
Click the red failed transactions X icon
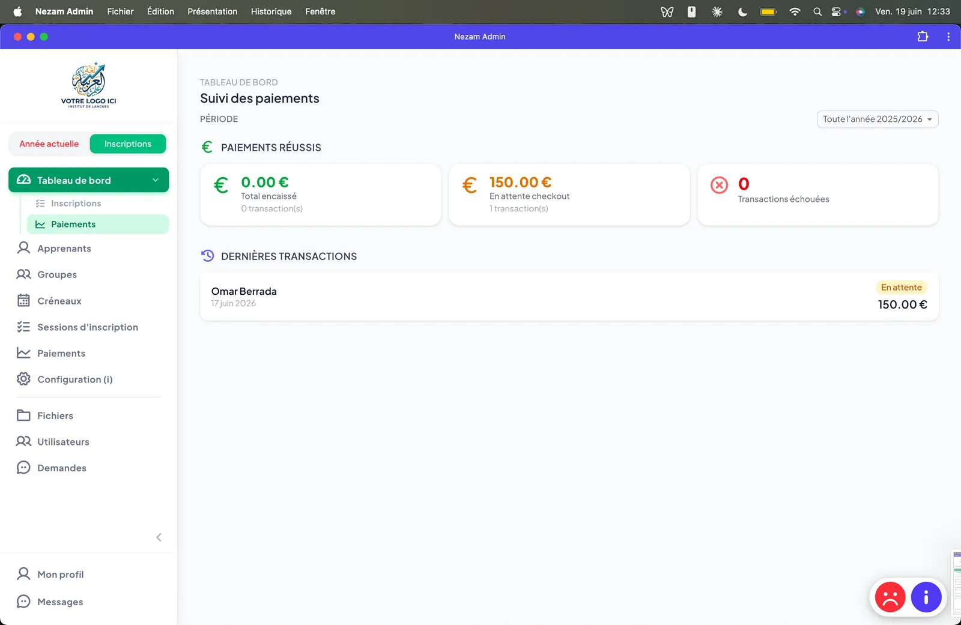[719, 185]
